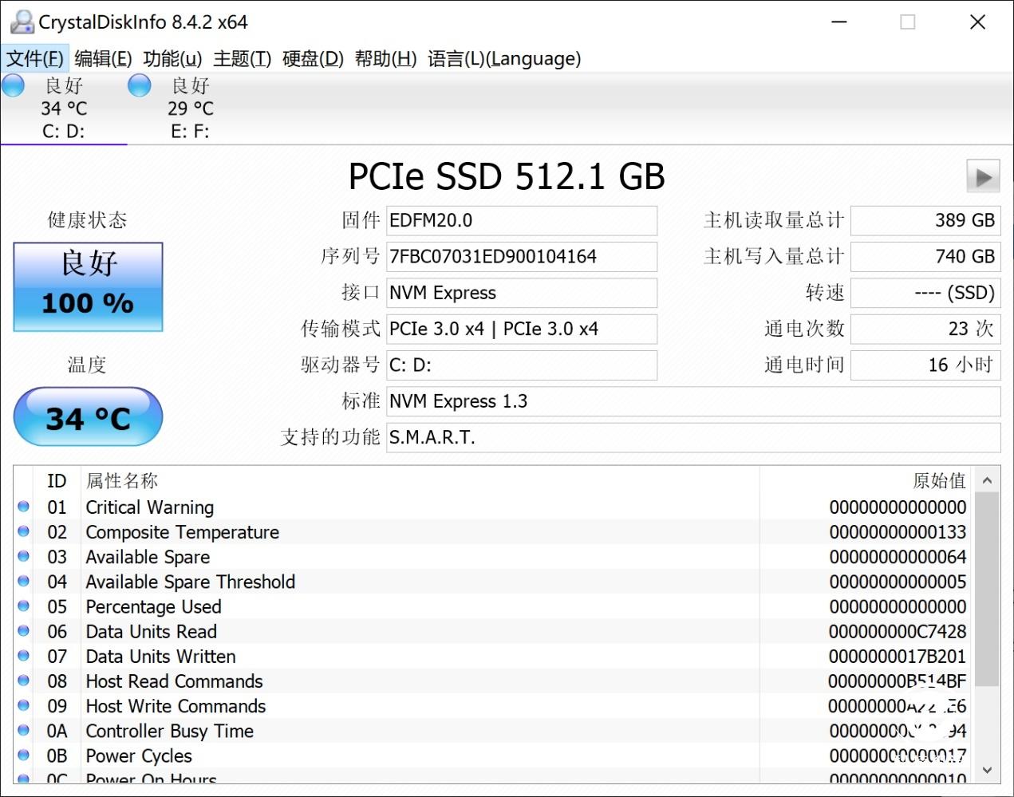The width and height of the screenshot is (1014, 797).
Task: Click status dot for Composite Temperature row
Action: (x=23, y=531)
